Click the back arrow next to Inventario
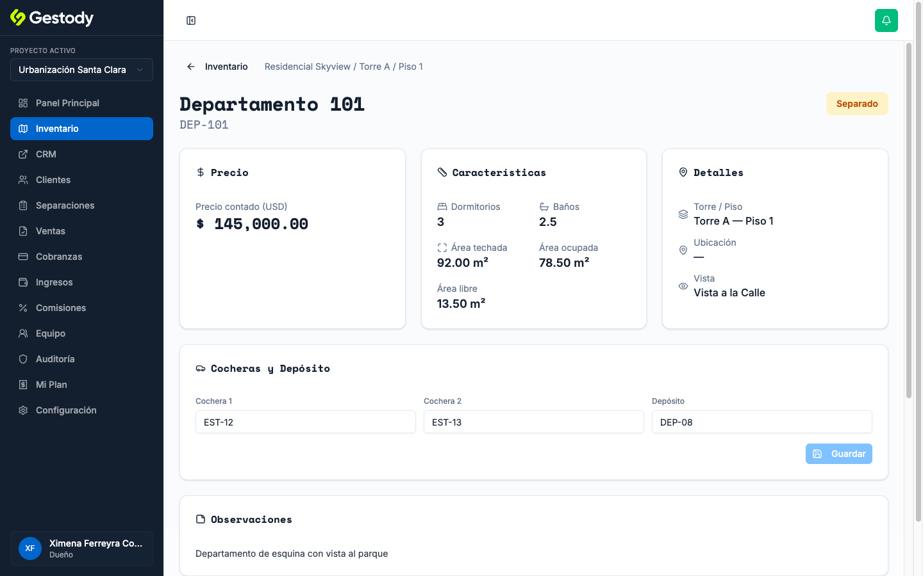This screenshot has height=576, width=923. (191, 67)
